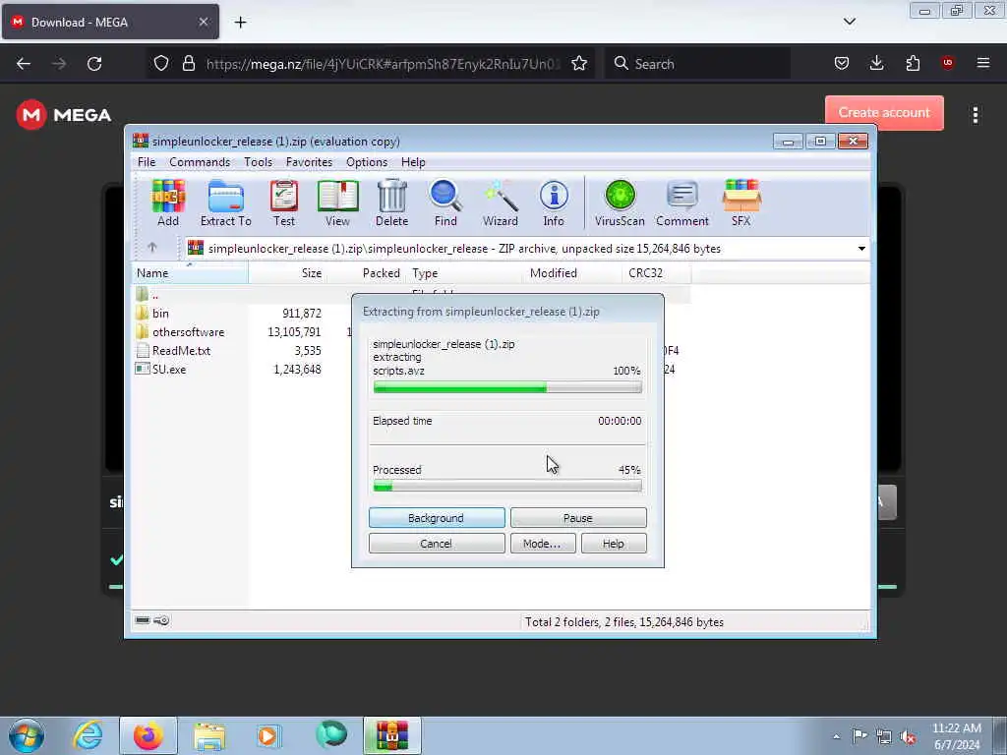Screen dimensions: 1007x755
Task: Open Windows Media Player from taskbar
Action: tap(268, 736)
